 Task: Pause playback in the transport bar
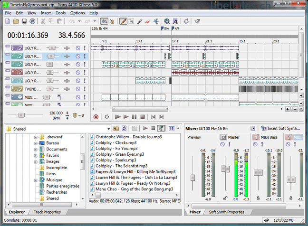click(134, 117)
